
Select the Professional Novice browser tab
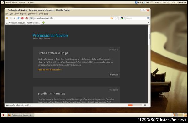pos(23,23)
